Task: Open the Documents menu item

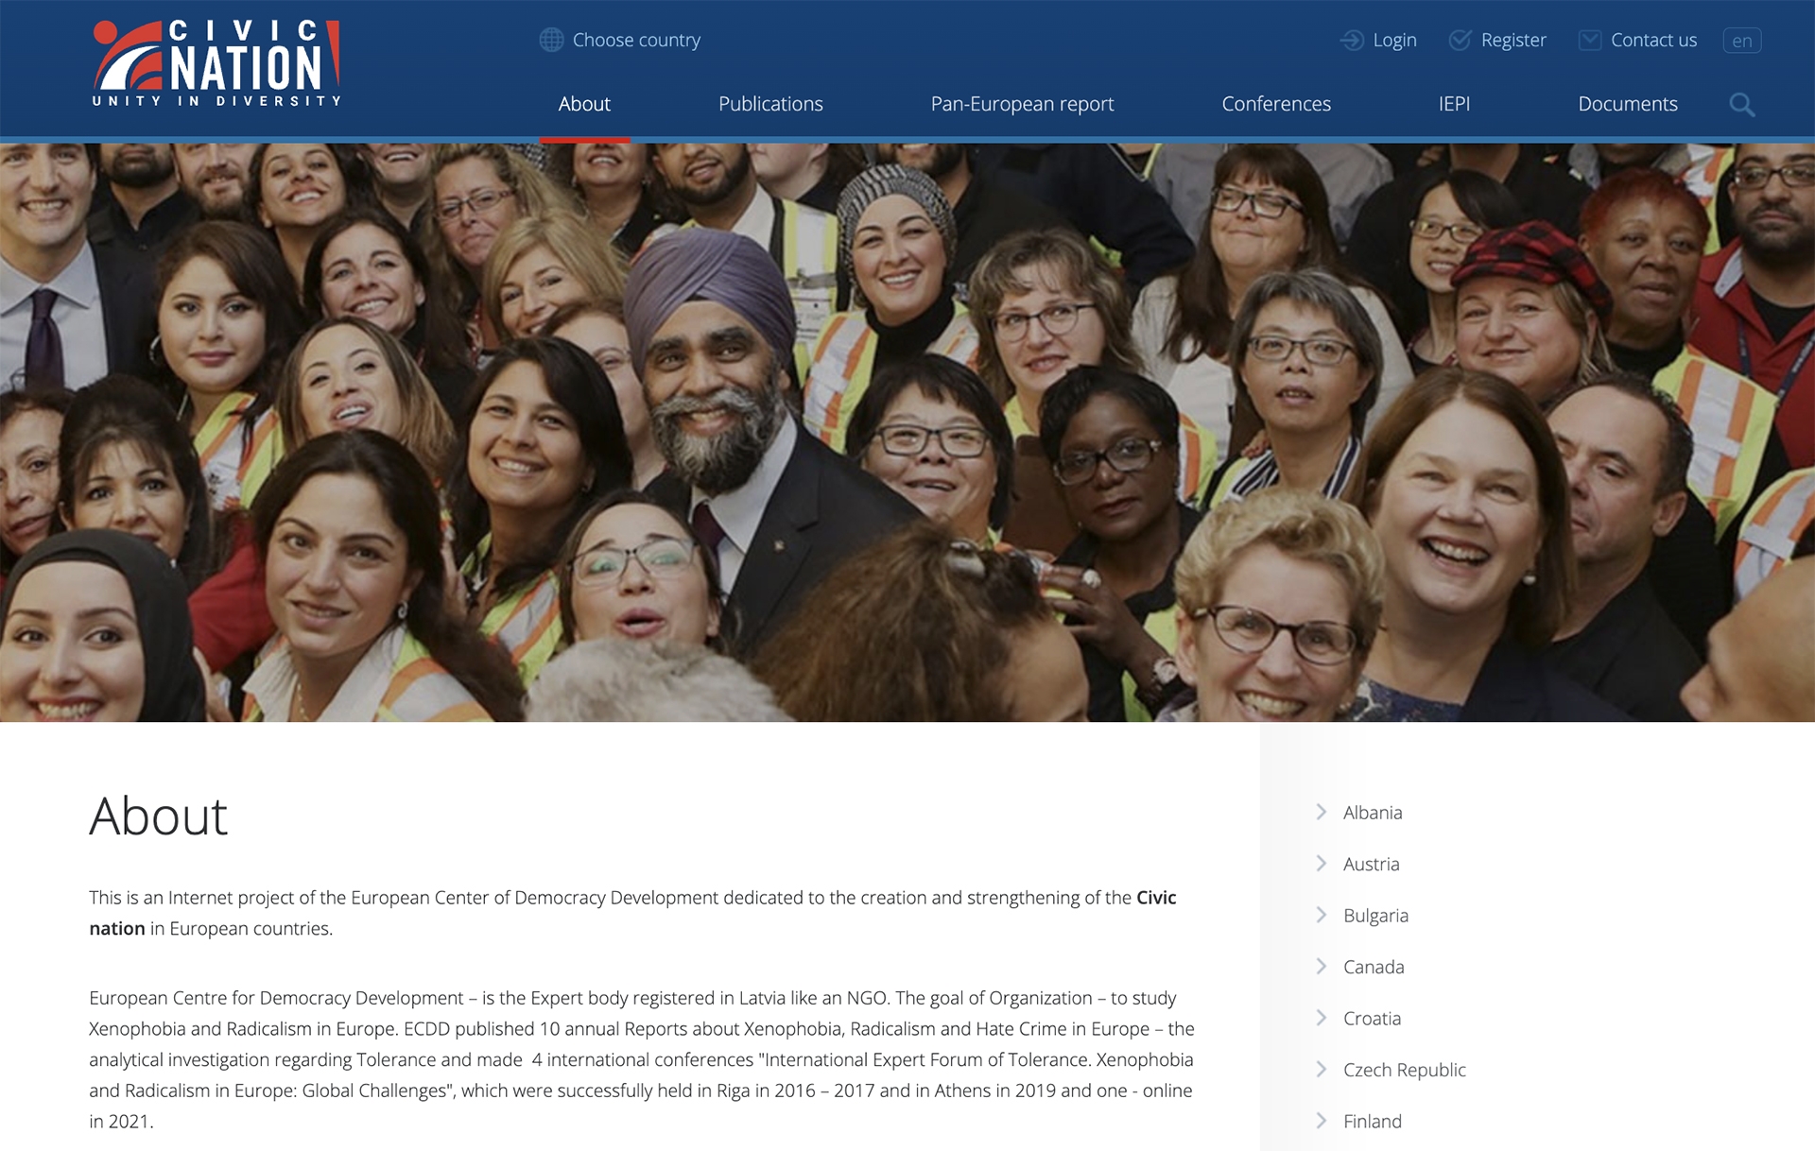Action: [1628, 104]
